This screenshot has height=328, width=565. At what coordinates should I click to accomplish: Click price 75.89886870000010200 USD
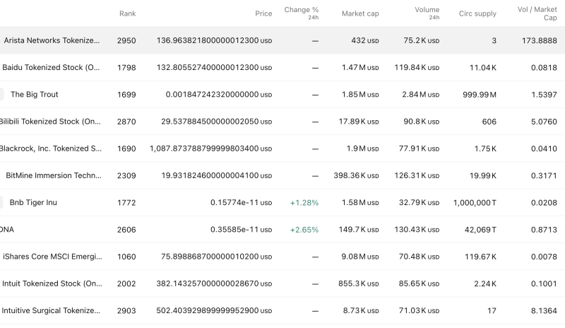[x=217, y=257]
